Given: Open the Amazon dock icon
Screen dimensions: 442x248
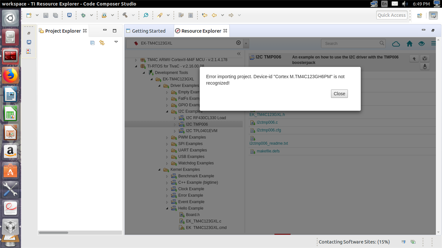Looking at the screenshot, I should (x=10, y=152).
